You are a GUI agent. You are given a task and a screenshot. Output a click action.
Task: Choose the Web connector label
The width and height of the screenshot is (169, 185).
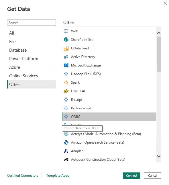coord(74,31)
